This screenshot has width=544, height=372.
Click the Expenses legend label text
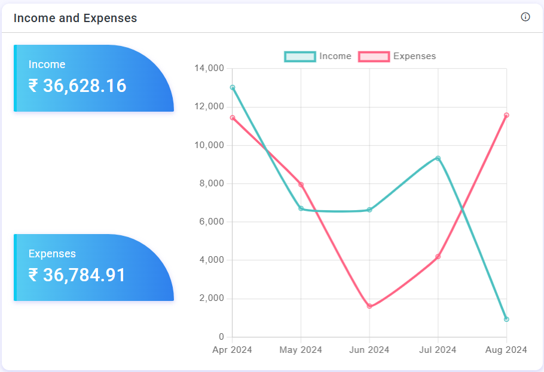point(414,56)
